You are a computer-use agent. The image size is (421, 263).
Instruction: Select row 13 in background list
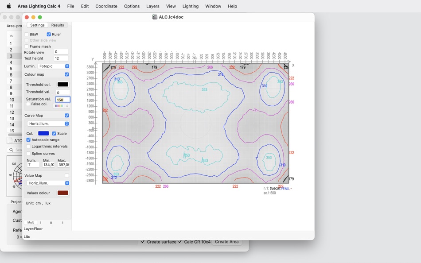15,119
